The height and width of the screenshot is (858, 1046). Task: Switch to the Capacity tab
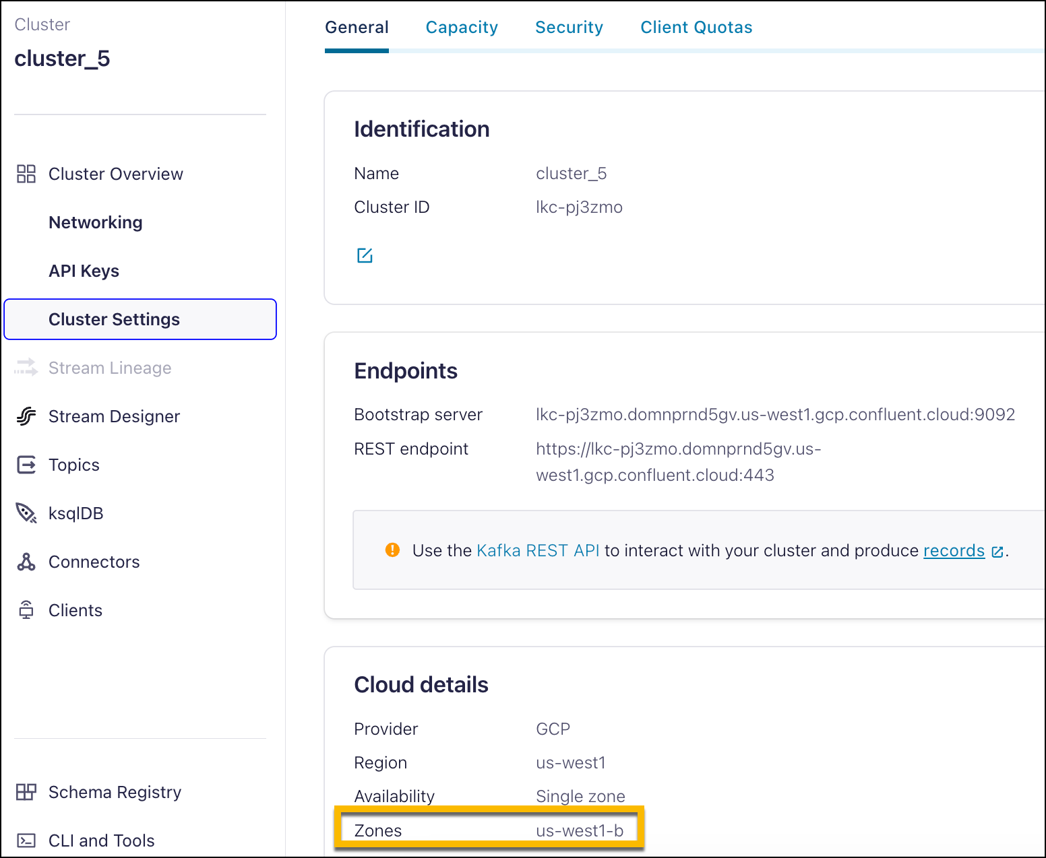pos(462,28)
